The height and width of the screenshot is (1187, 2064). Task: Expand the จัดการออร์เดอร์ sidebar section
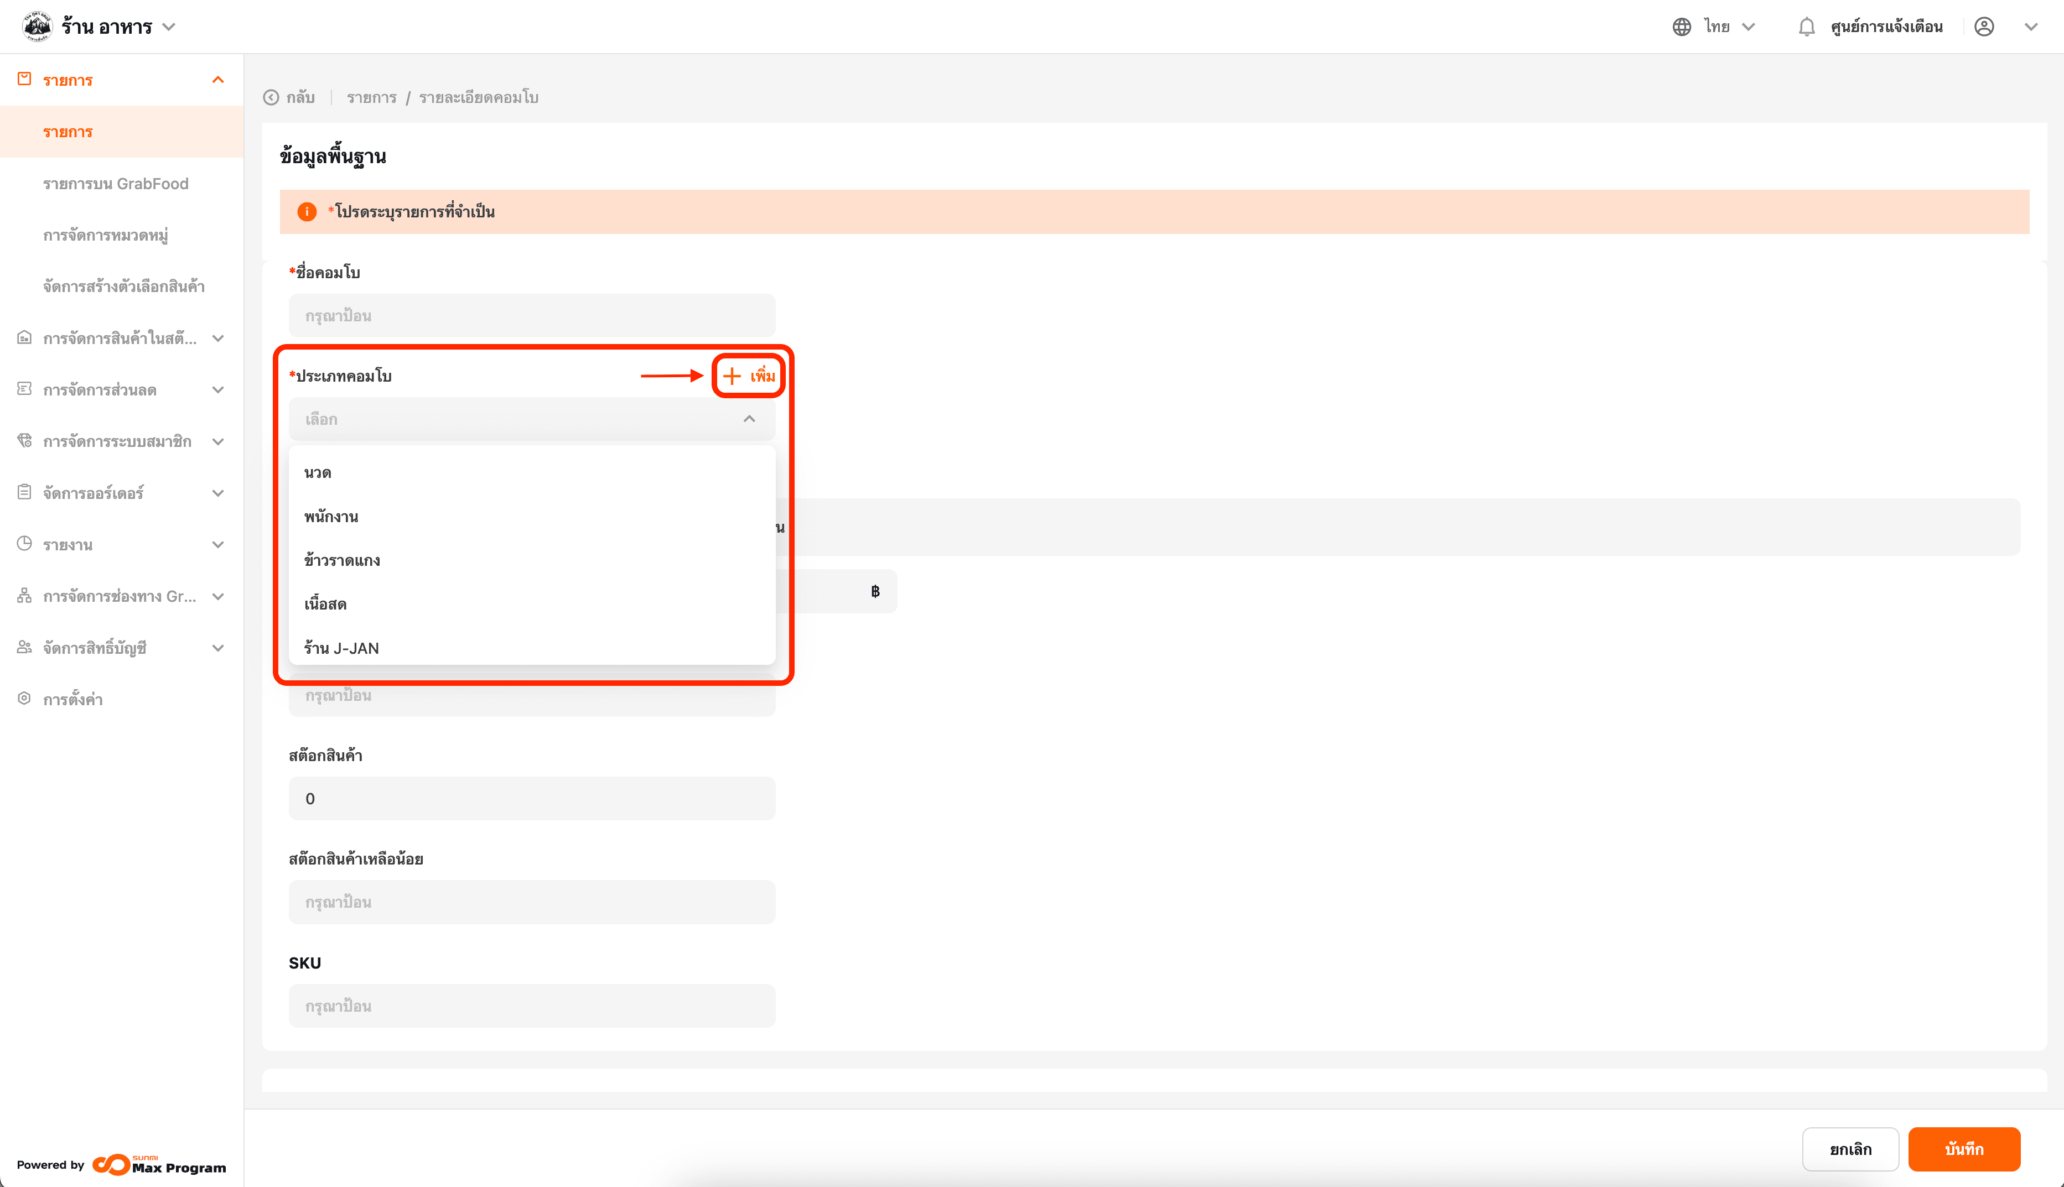pos(217,493)
